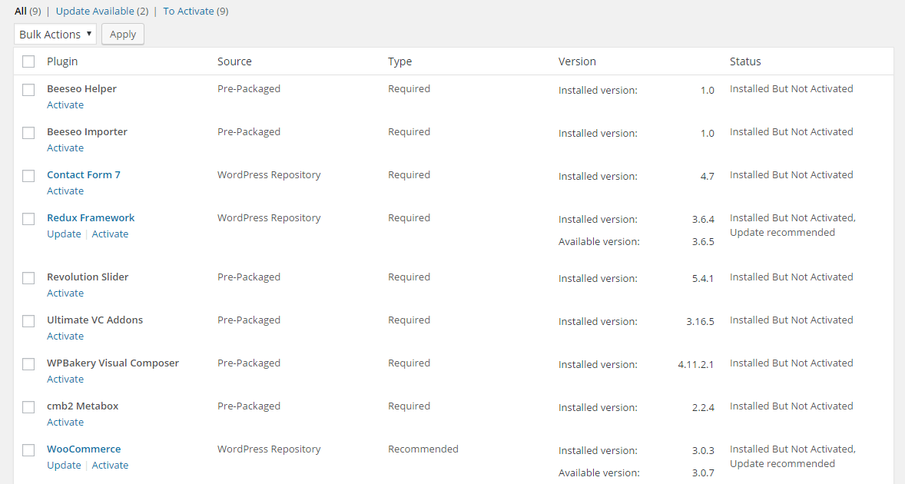Check the Beeseo Helper checkbox

(28, 90)
